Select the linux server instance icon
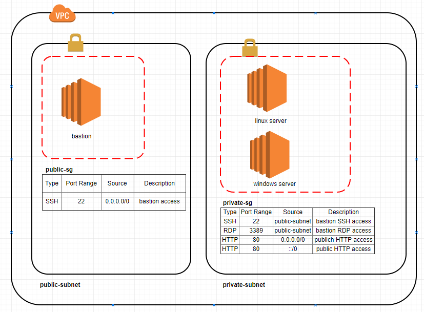This screenshot has width=424, height=312. click(x=268, y=87)
